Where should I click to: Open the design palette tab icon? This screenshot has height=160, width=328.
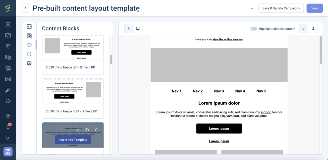29,36
